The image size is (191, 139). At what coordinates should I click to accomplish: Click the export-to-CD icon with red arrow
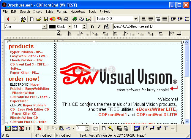point(53,19)
